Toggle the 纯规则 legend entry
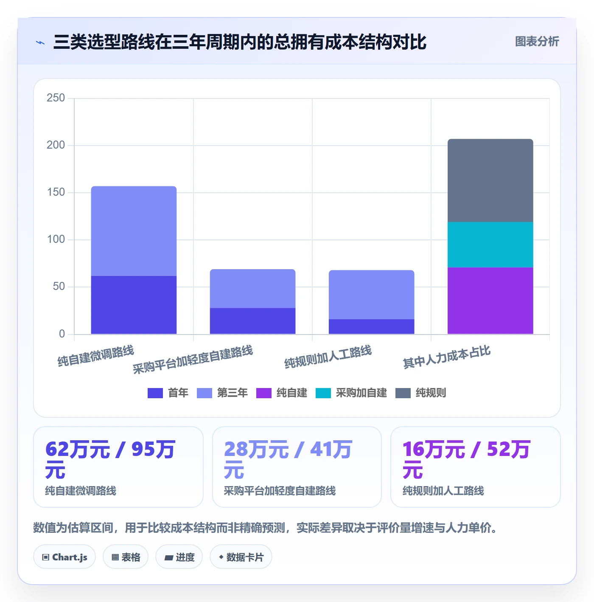The height and width of the screenshot is (602, 594). tap(421, 393)
